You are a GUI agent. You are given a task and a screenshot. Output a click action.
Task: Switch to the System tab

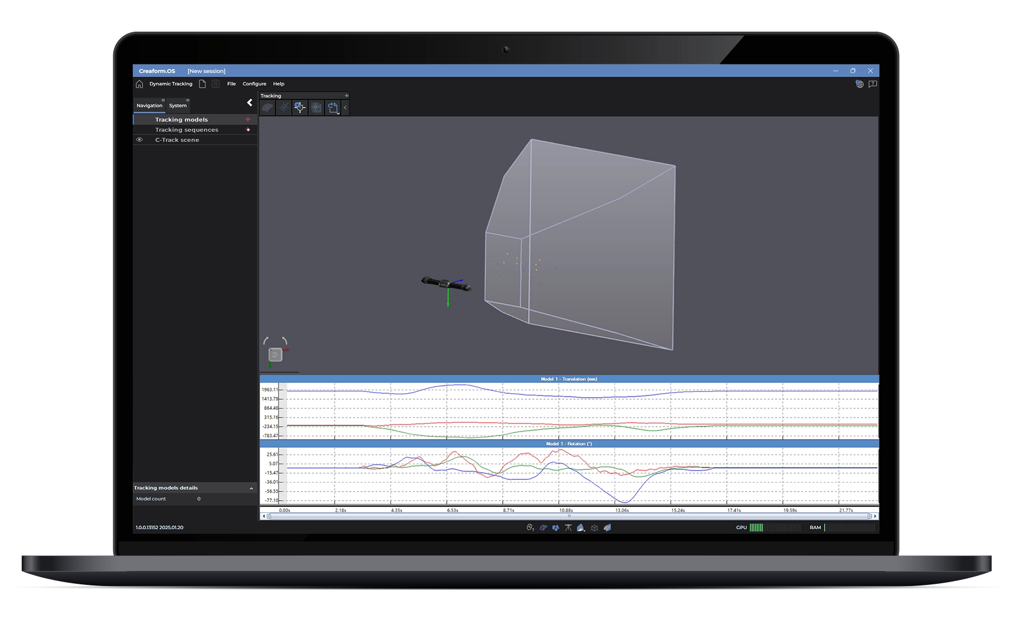pyautogui.click(x=178, y=106)
